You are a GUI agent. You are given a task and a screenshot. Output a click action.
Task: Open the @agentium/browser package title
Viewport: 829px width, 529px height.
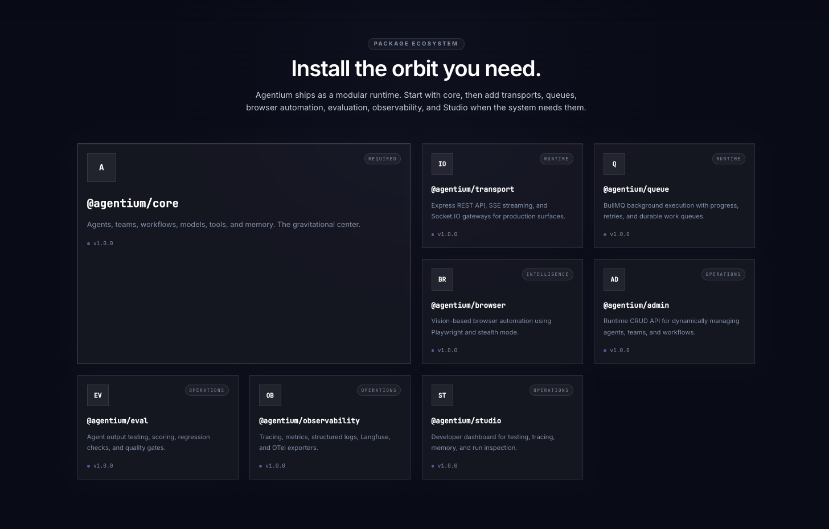point(469,305)
